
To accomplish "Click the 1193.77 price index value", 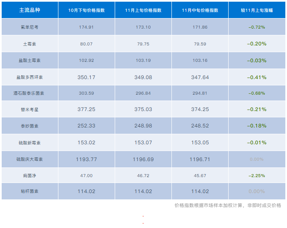I will click(x=87, y=159).
